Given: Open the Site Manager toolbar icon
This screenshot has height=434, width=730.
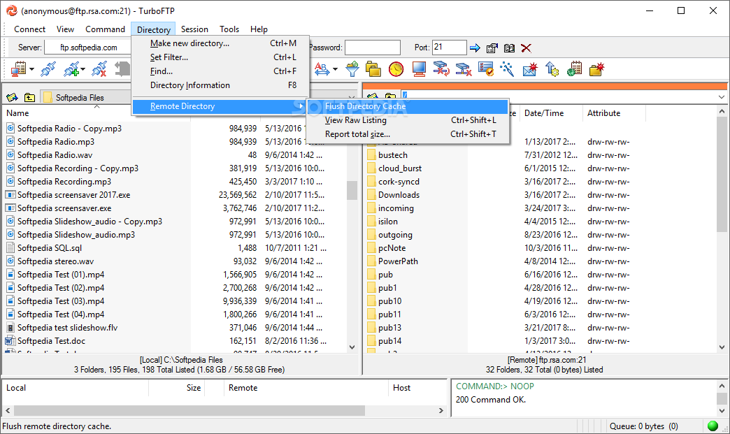Looking at the screenshot, I should tap(18, 69).
